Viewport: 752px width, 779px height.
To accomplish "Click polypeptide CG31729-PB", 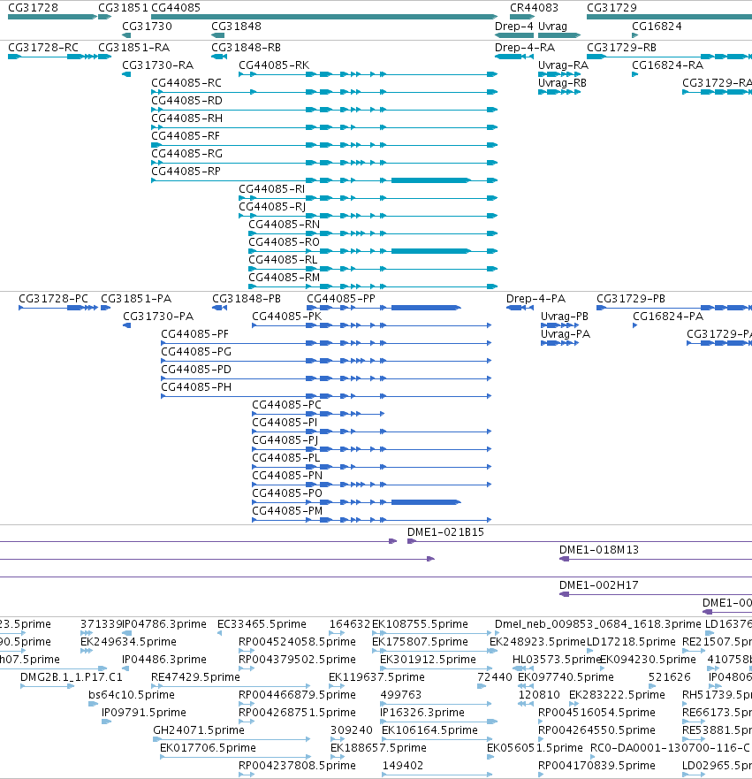I will pyautogui.click(x=674, y=308).
